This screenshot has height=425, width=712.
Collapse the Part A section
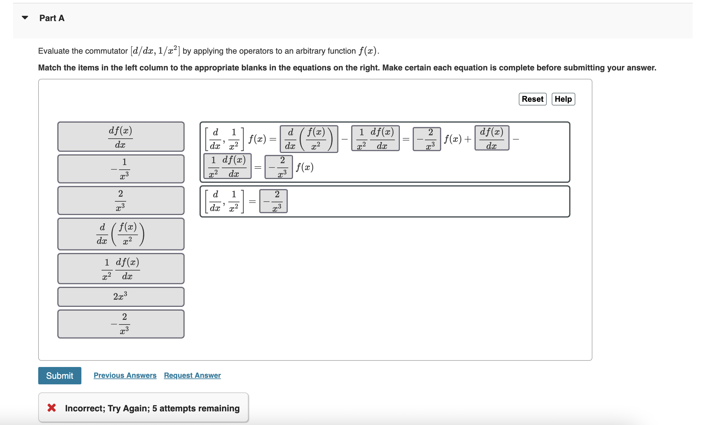tap(24, 18)
